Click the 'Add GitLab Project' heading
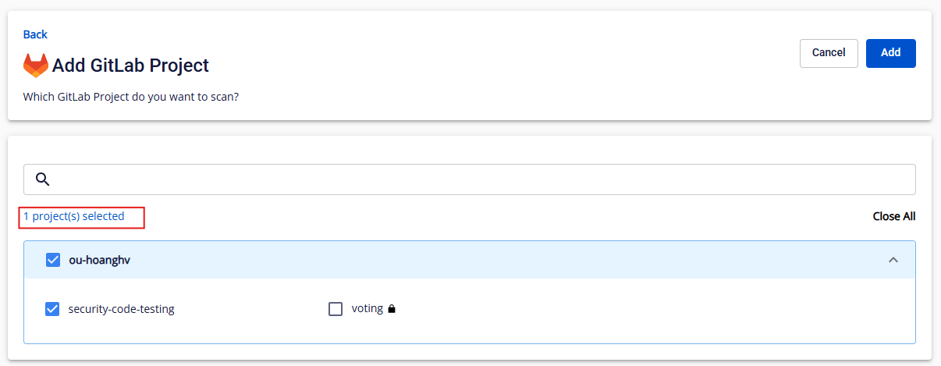The image size is (941, 366). [x=130, y=66]
